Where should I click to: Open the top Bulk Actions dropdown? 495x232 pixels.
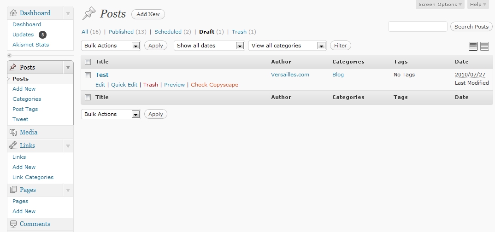click(111, 46)
